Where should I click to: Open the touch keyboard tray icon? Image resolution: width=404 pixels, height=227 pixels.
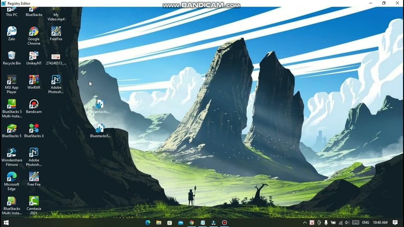tap(355, 223)
